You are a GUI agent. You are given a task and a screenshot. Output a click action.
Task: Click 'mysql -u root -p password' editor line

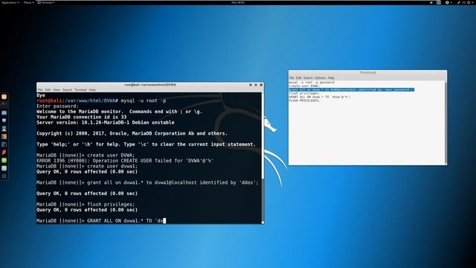pos(312,83)
